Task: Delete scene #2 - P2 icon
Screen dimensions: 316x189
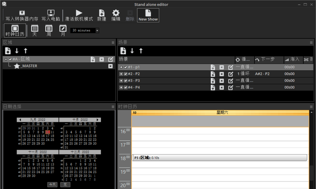Action: 222,74
